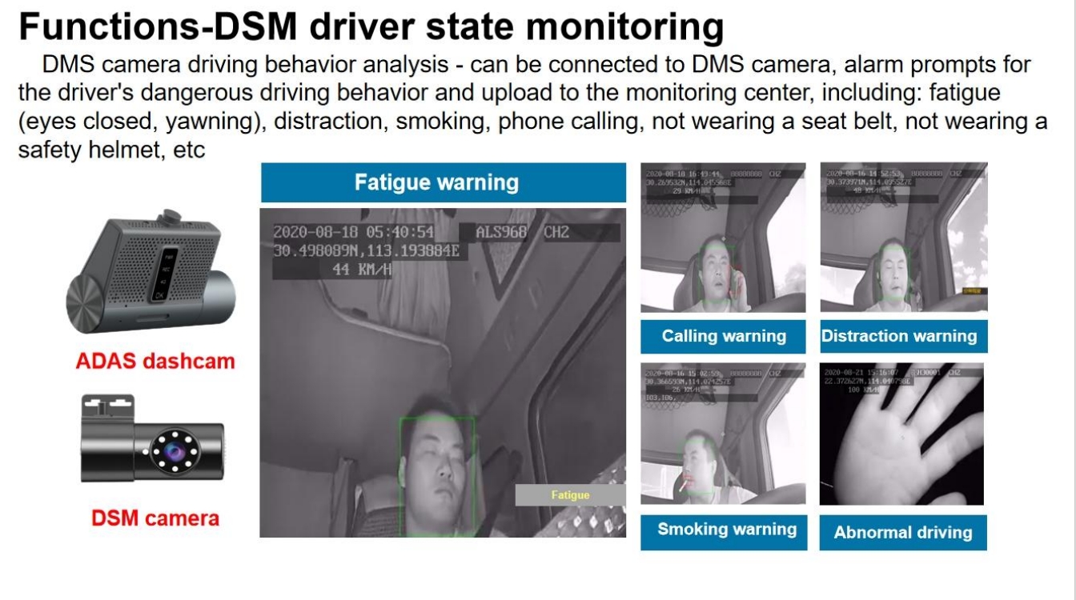Click the Distraction warning label
Screen dimensions: 1076x600
(903, 336)
